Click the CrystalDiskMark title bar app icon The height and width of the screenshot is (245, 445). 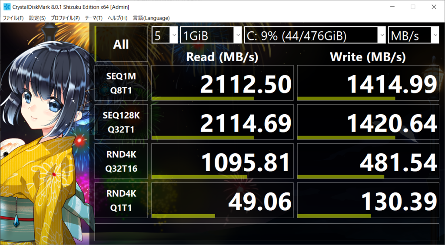[x=7, y=7]
